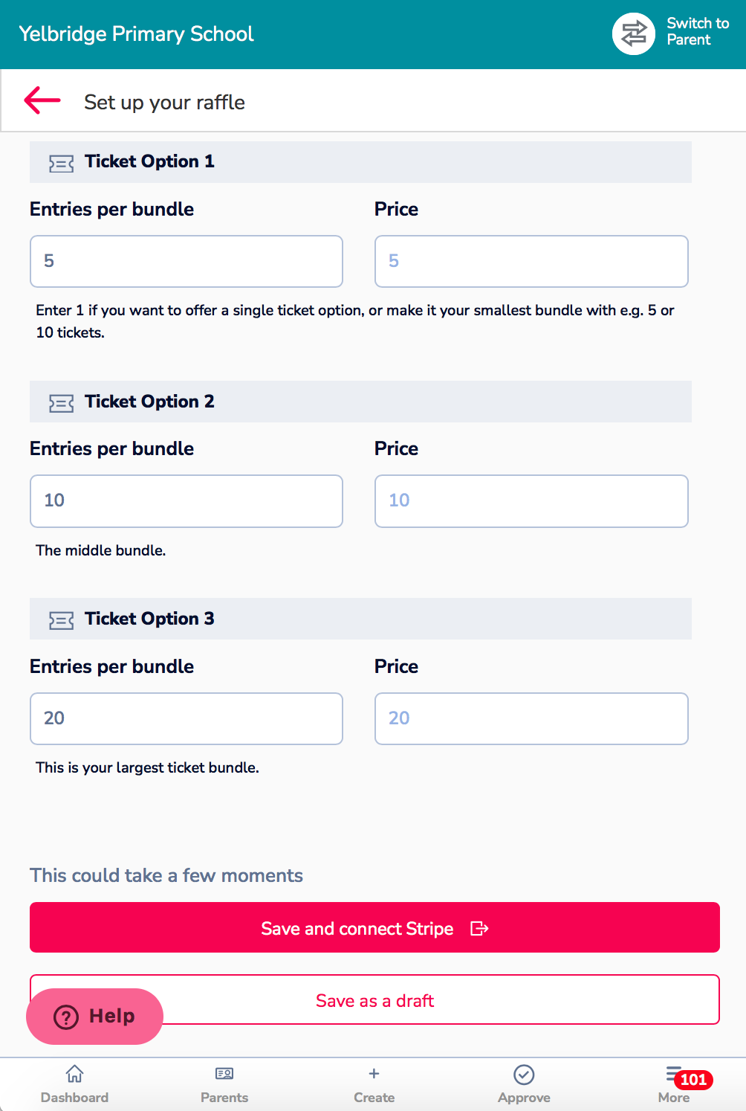Screen dimensions: 746x1111
Task: Open the Dashboard home icon
Action: click(74, 1074)
